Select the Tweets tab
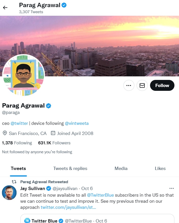 pyautogui.click(x=18, y=168)
